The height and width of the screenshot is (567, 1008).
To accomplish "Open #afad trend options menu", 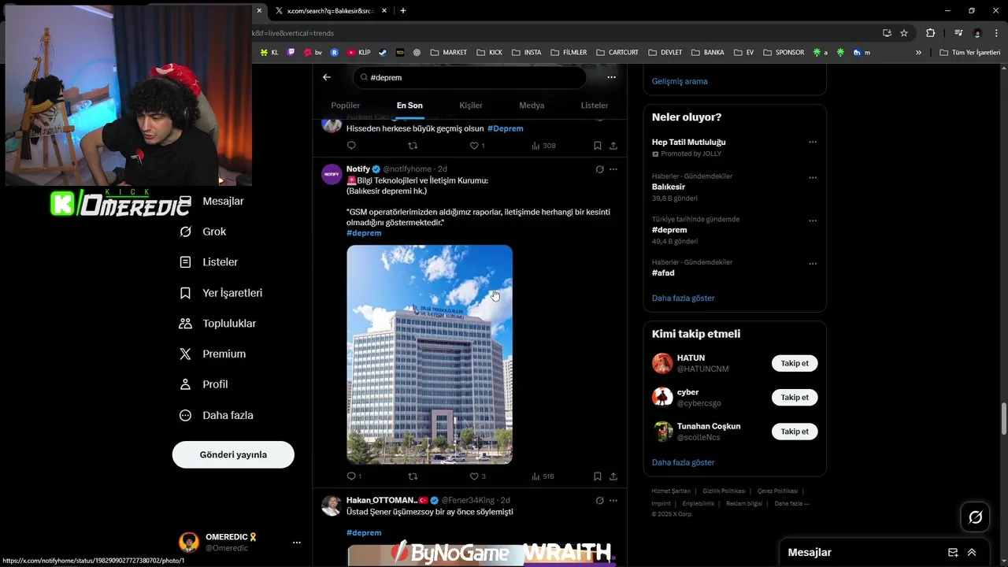I will [x=813, y=263].
